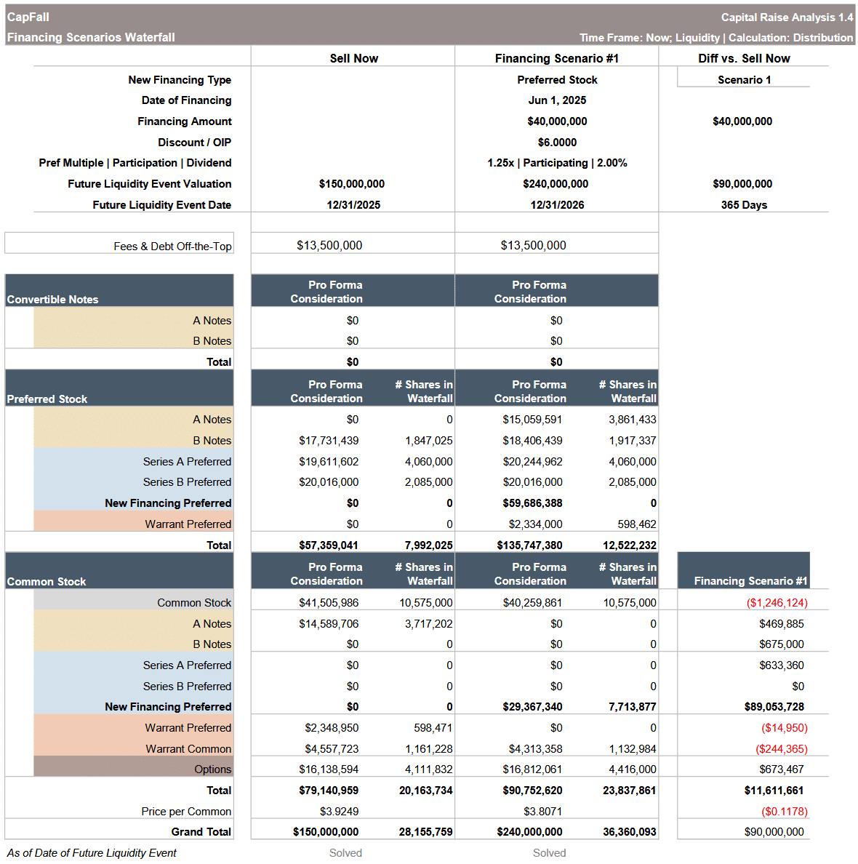This screenshot has height=864, width=858.
Task: Select the red ($244,365) difference
Action: pos(782,749)
